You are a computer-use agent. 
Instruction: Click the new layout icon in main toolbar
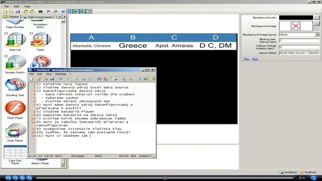pyautogui.click(x=5, y=11)
